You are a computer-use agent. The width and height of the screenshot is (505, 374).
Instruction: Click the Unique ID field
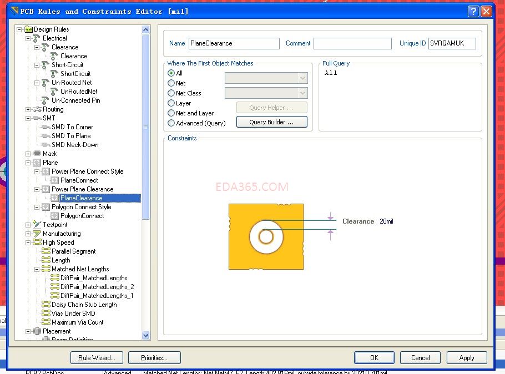click(x=452, y=43)
